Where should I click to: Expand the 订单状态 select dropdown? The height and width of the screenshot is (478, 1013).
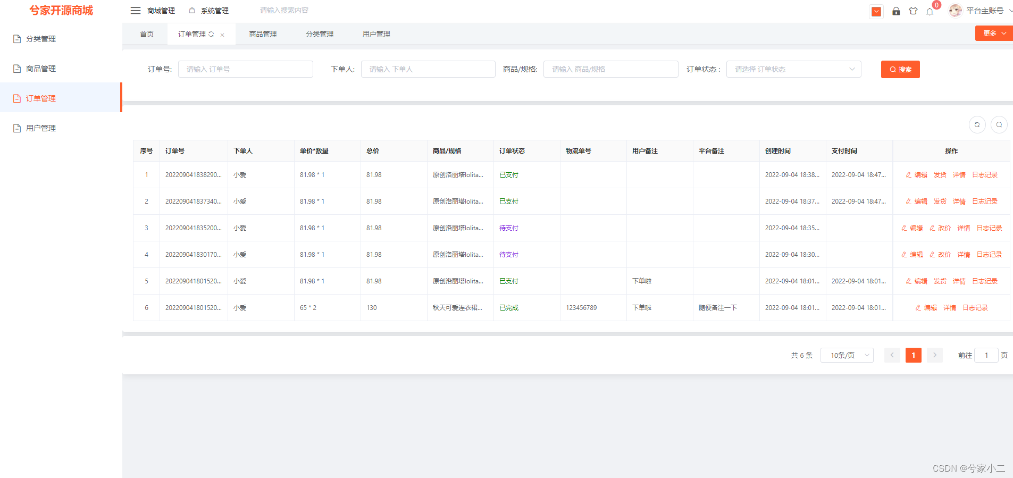[793, 69]
